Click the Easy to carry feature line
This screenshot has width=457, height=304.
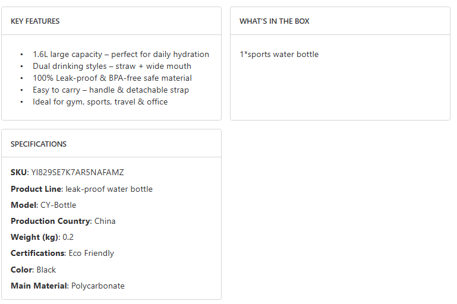[111, 90]
